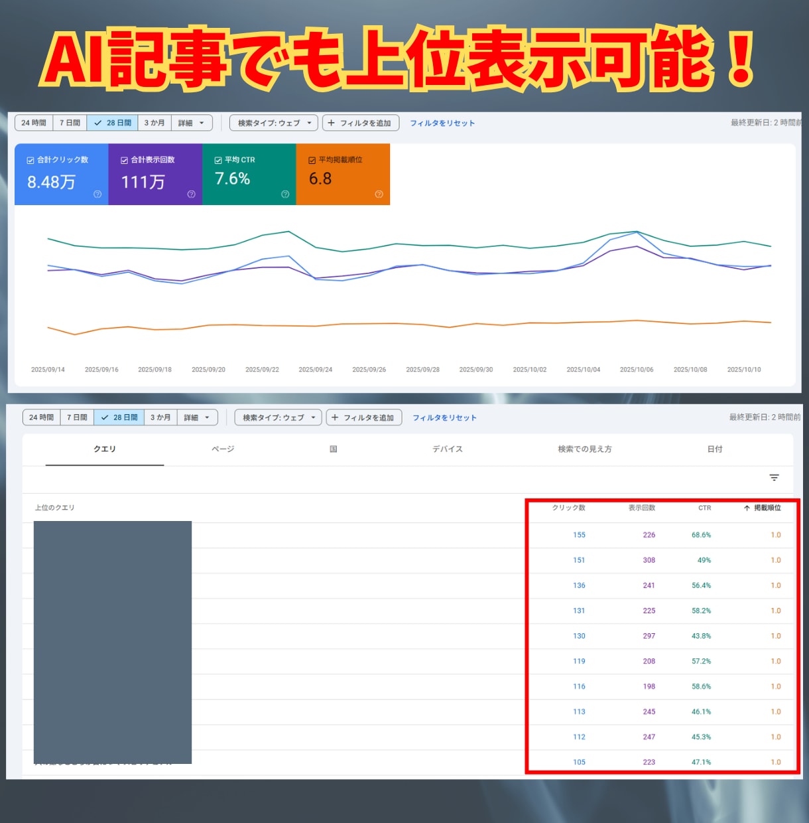Click chart date label 2025/09/30
809x823 pixels.
click(476, 370)
